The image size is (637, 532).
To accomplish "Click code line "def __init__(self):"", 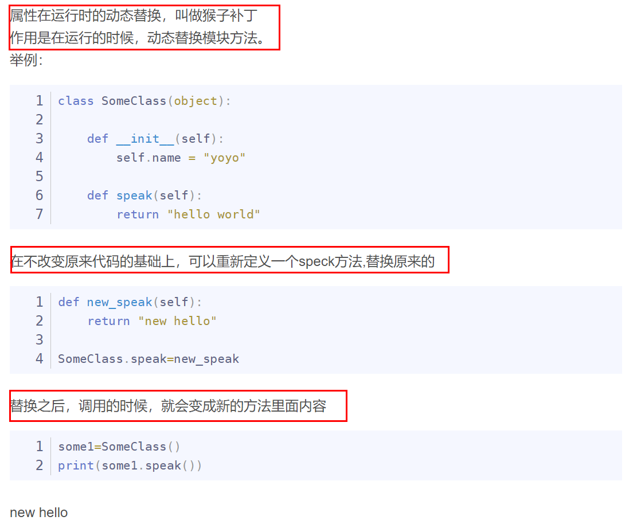I will [x=155, y=139].
